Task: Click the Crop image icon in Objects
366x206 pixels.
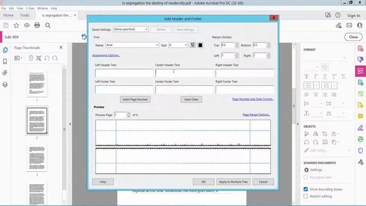Action: point(324,134)
